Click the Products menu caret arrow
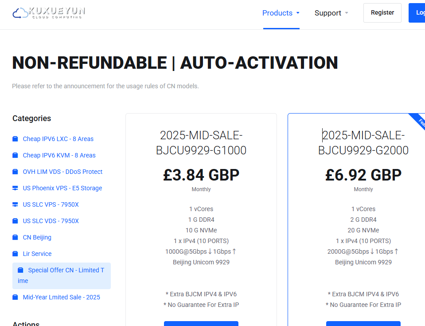 pyautogui.click(x=298, y=13)
